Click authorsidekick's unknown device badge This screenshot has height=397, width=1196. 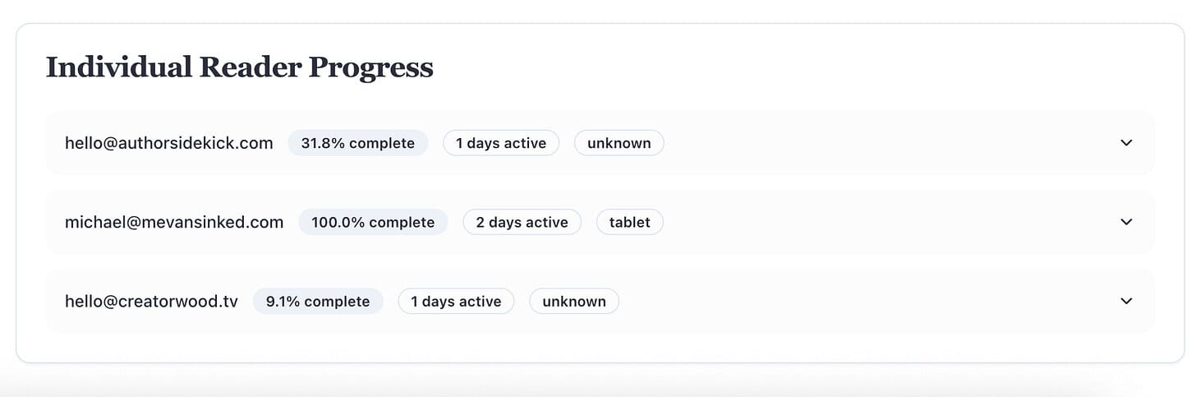[x=619, y=143]
